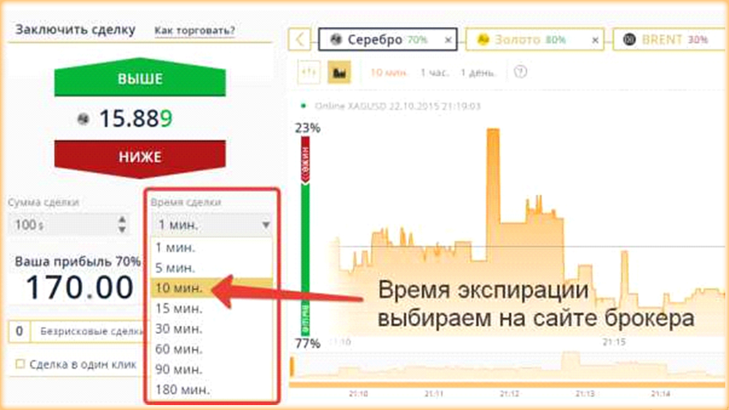The width and height of the screenshot is (729, 410).
Task: Switch to the Золото 80% tab
Action: coord(528,40)
